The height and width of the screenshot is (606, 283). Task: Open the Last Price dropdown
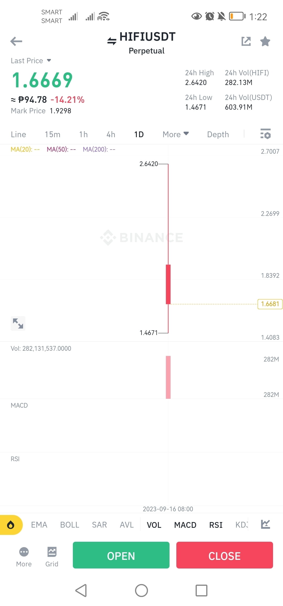coord(31,61)
